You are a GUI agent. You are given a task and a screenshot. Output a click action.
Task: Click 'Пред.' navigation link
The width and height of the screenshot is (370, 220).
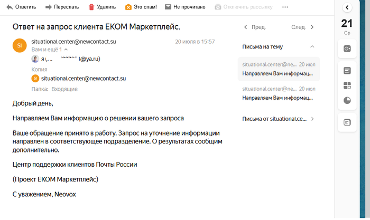pos(258,27)
